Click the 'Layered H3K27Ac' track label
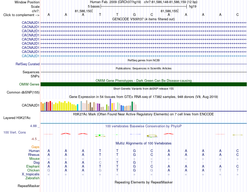 pyautogui.click(x=17, y=118)
